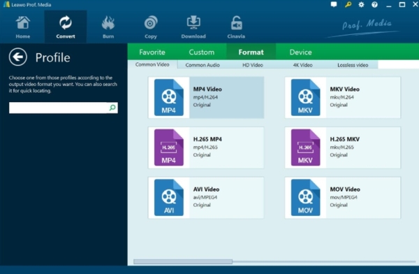Open the HD Video subtab
This screenshot has height=274, width=419.
(253, 65)
